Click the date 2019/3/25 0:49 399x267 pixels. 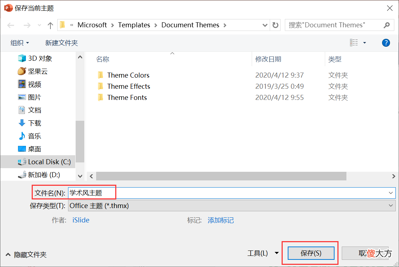point(279,86)
